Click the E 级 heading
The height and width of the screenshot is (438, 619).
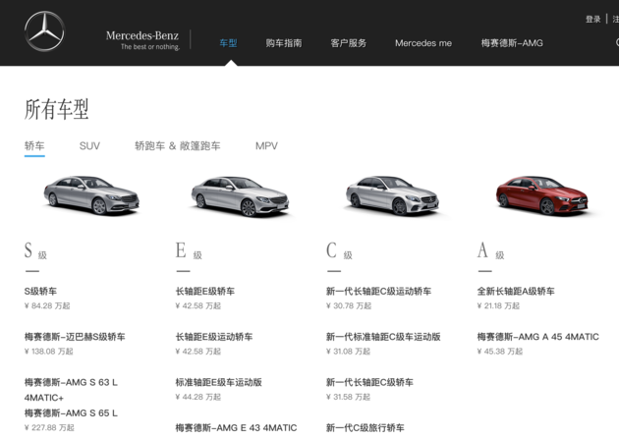[x=189, y=251]
